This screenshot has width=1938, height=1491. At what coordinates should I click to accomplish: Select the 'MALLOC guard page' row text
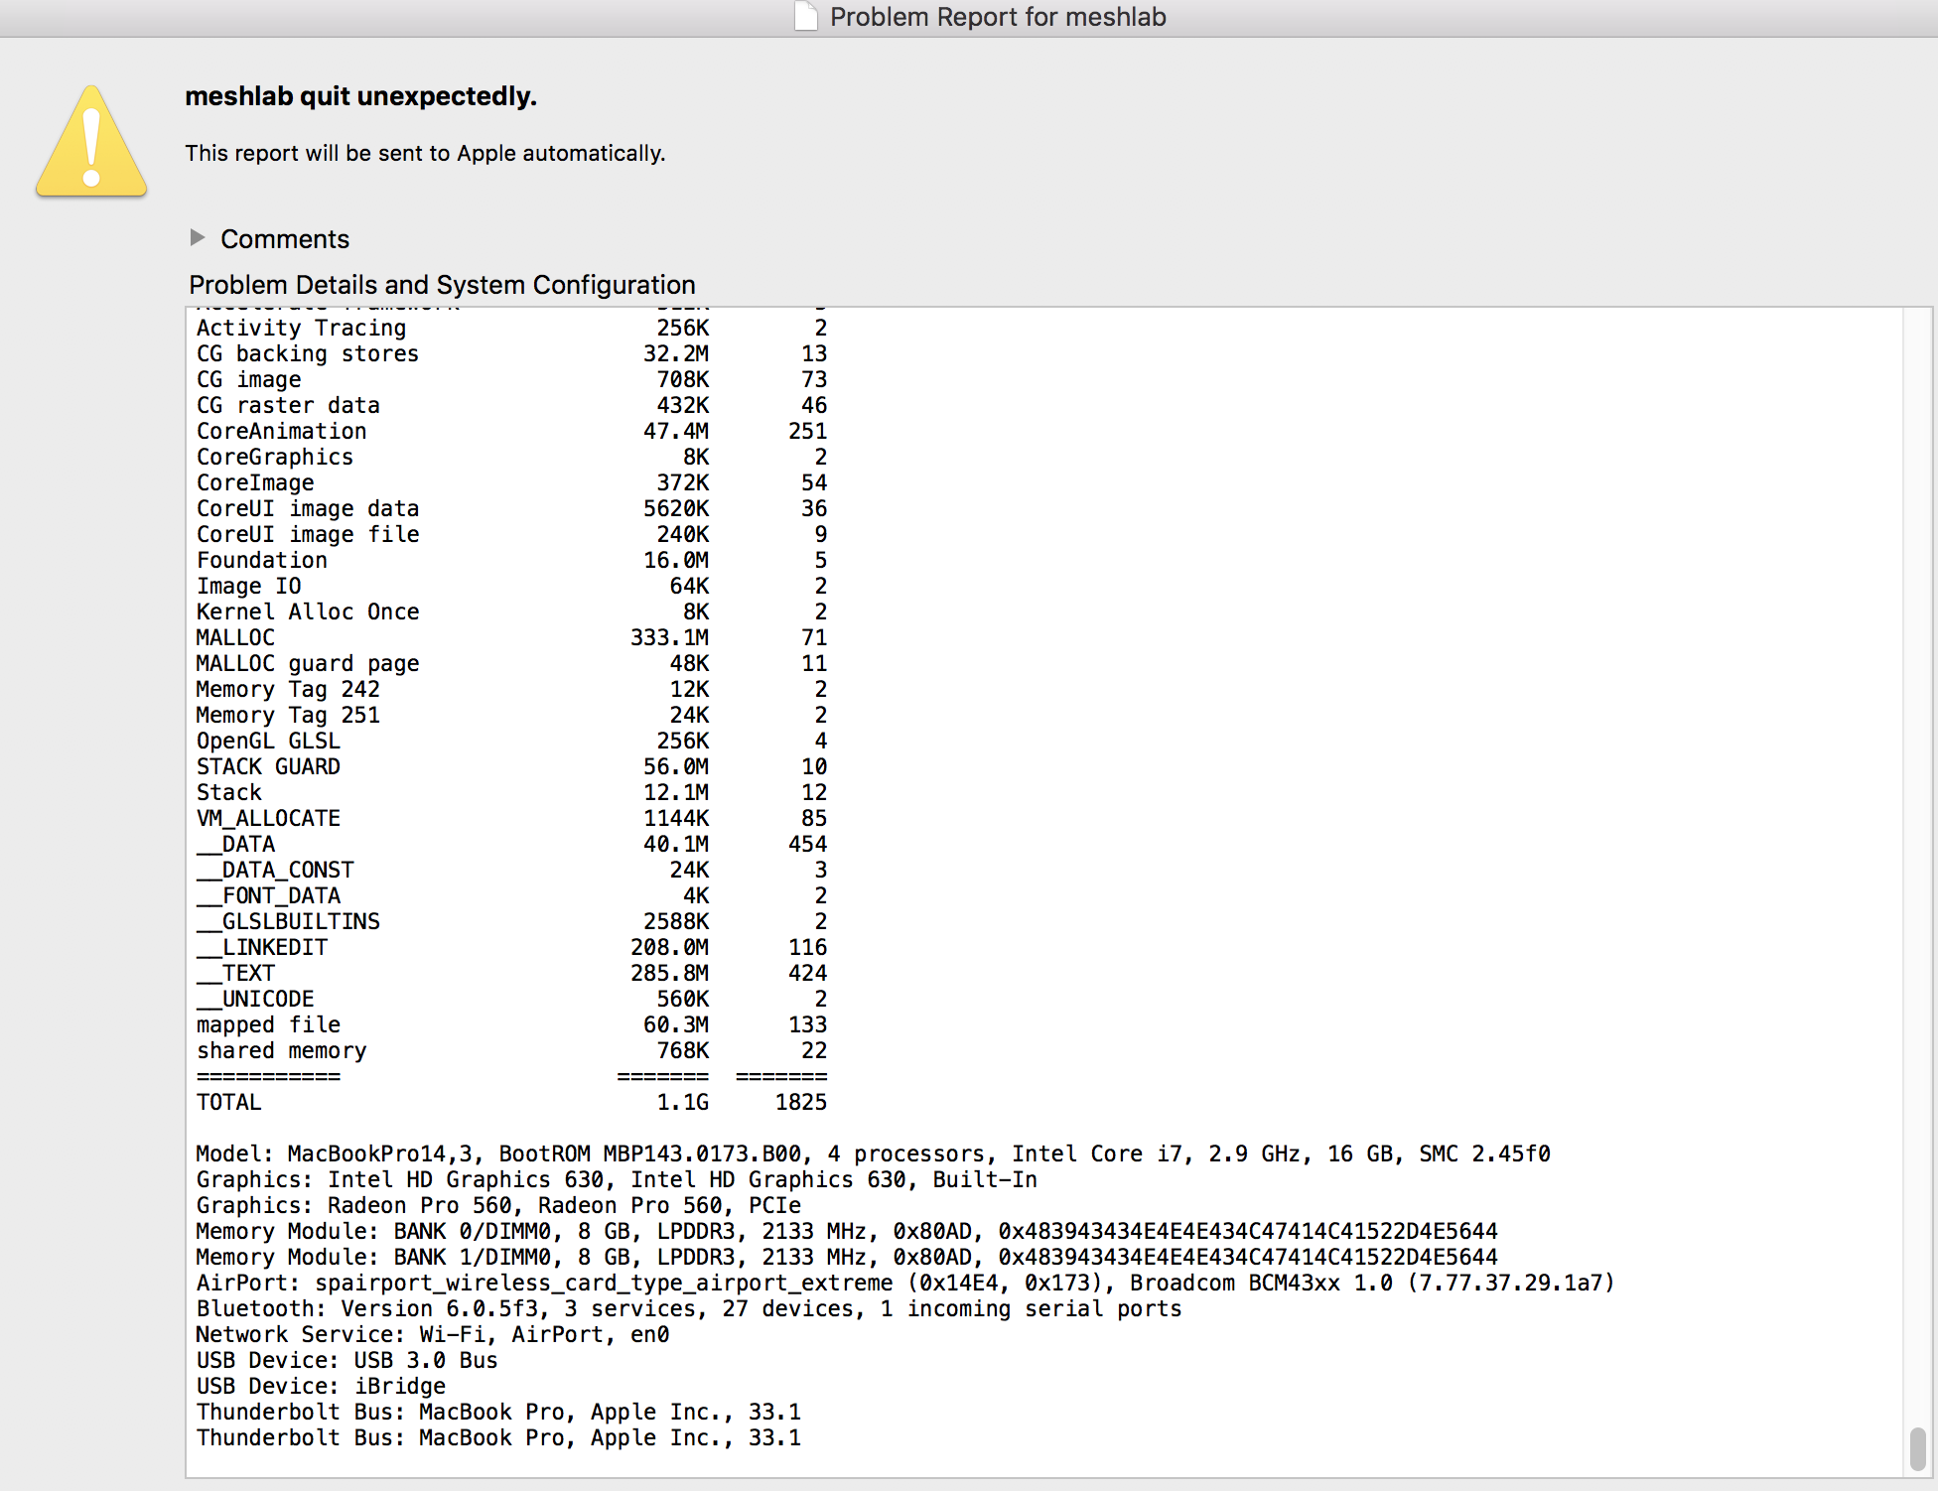click(x=511, y=663)
